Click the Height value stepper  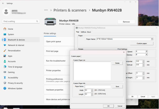coord(143,78)
